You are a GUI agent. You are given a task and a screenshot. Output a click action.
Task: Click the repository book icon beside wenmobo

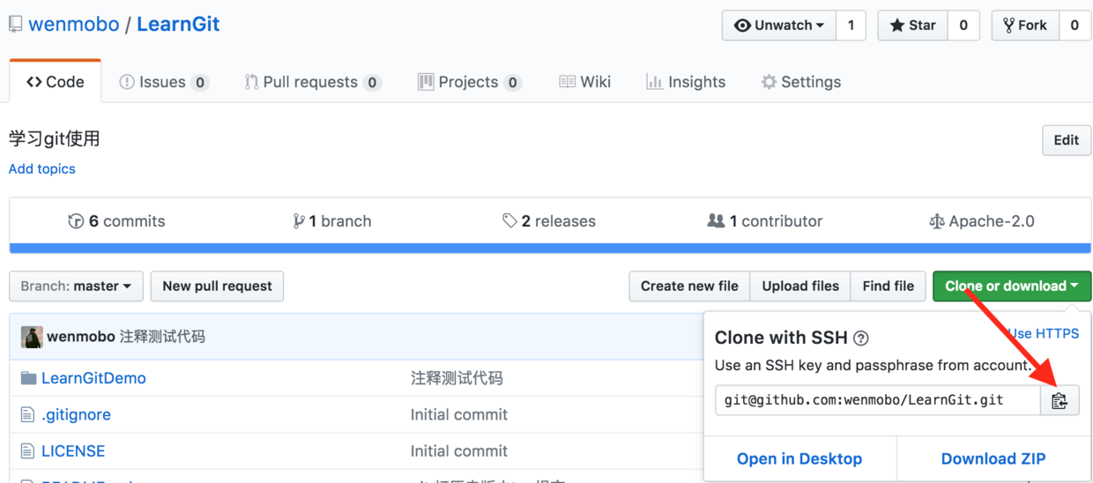16,25
